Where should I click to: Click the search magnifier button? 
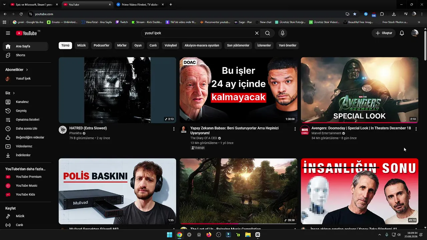tap(268, 33)
